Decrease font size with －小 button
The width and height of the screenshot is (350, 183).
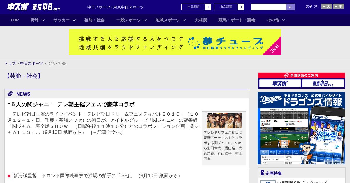pyautogui.click(x=339, y=6)
